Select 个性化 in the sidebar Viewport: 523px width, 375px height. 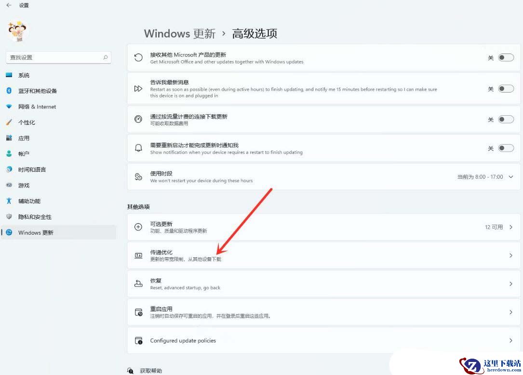click(27, 122)
